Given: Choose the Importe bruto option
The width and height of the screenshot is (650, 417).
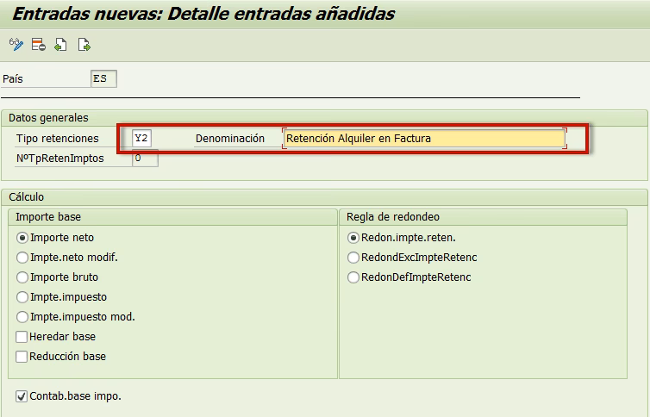Looking at the screenshot, I should point(22,277).
